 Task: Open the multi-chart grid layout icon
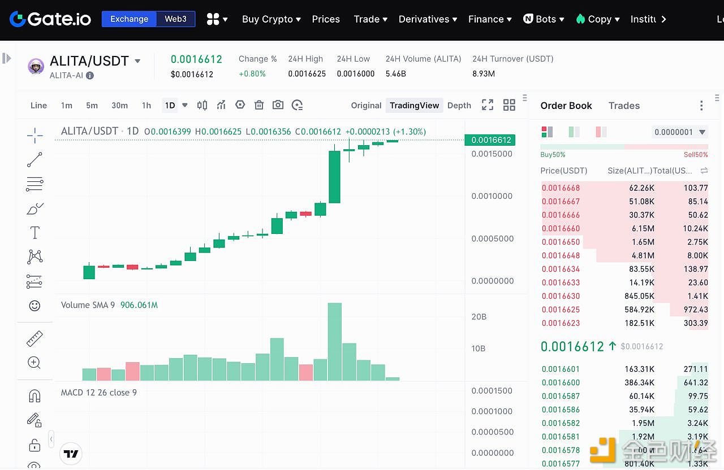[x=509, y=105]
